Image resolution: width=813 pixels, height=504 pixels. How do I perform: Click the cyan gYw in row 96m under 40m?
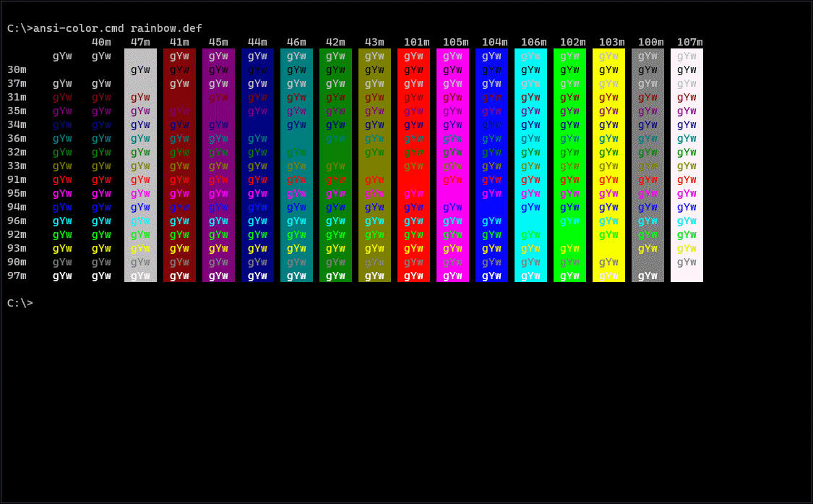pos(102,221)
